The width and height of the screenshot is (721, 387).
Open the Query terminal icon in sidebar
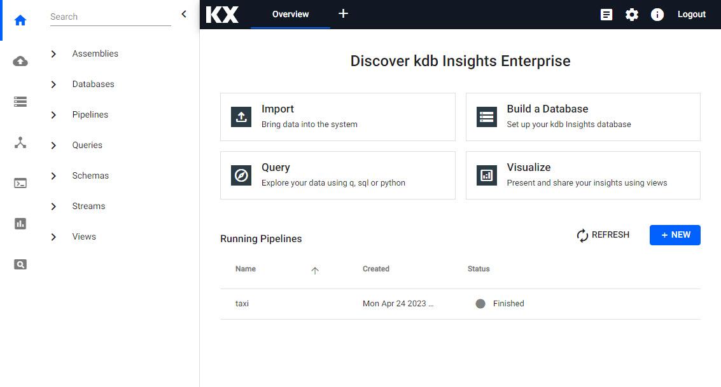click(x=20, y=183)
